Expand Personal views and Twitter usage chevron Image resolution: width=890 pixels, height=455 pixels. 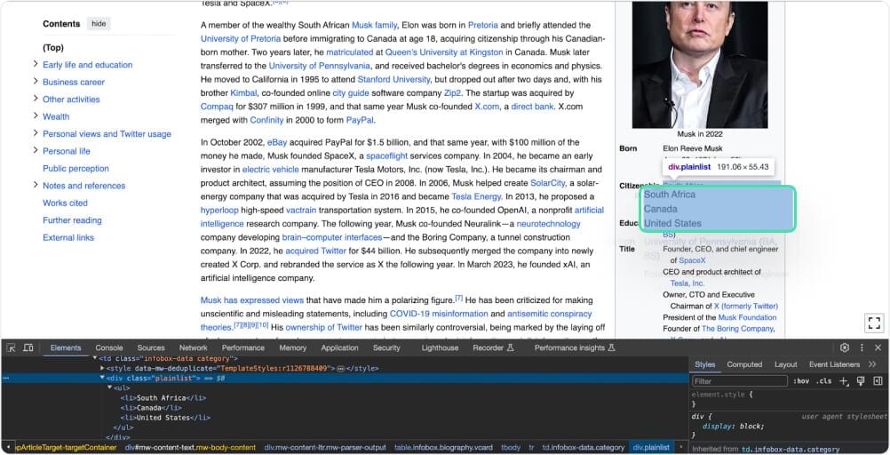[36, 133]
